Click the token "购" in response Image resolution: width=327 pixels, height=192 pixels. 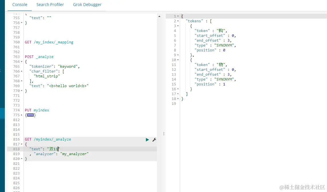click(221, 31)
